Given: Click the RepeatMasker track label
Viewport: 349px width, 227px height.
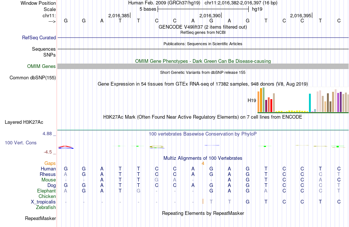Looking at the screenshot, I should coord(40,219).
